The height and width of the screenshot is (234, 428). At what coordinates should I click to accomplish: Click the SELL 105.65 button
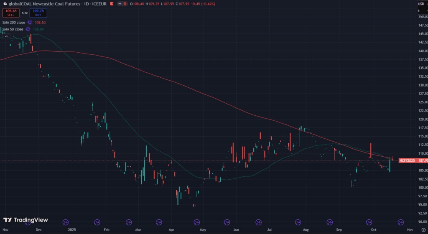11,13
